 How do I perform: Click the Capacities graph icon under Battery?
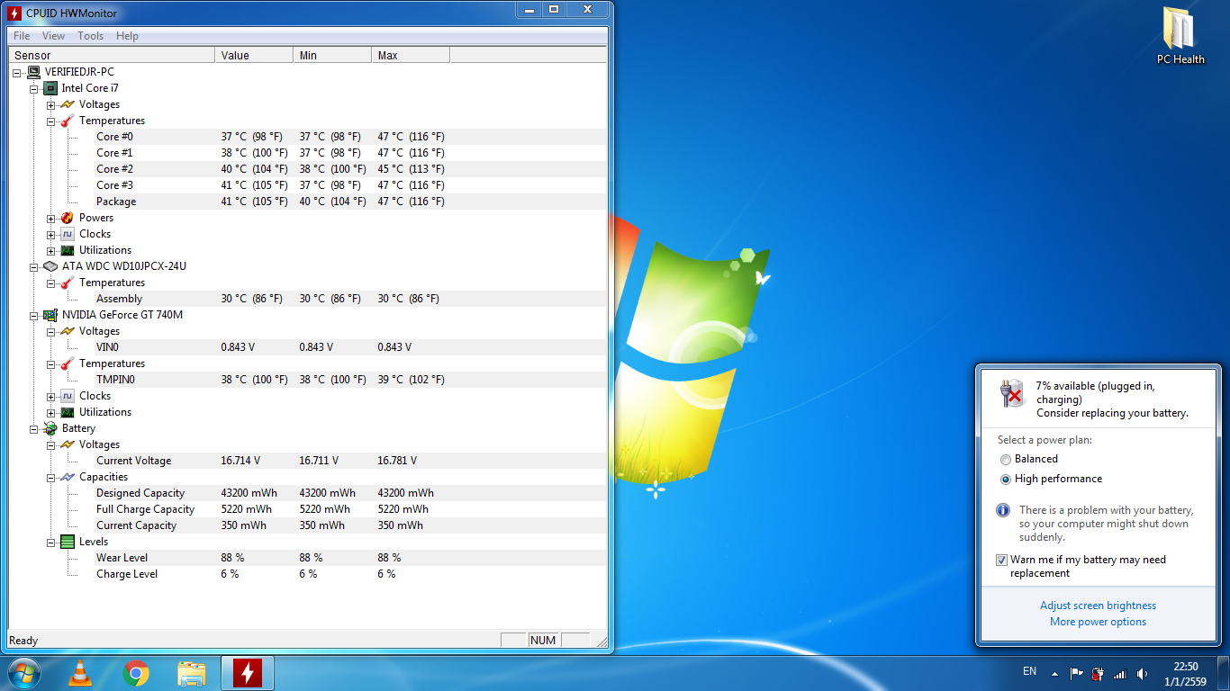click(68, 477)
